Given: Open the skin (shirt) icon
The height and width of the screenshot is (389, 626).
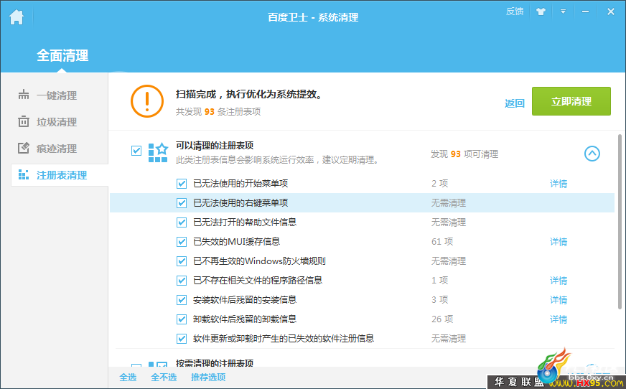Looking at the screenshot, I should coord(541,11).
